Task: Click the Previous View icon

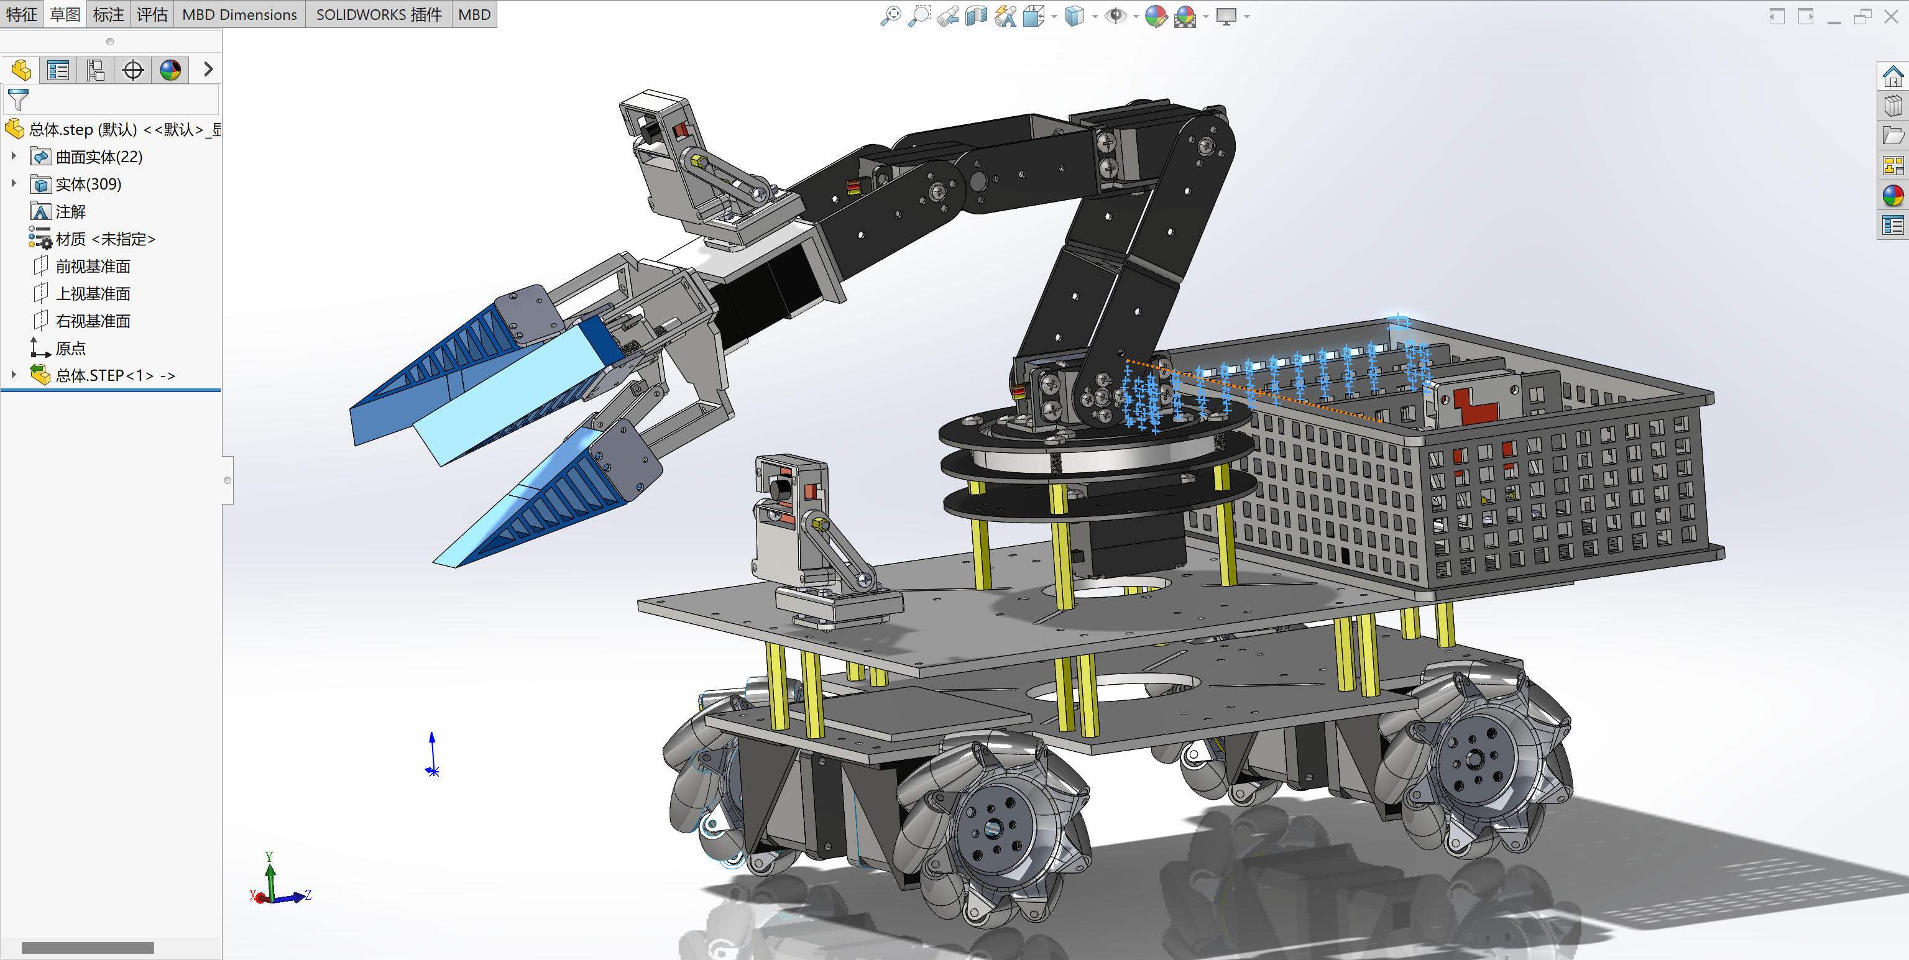Action: (948, 16)
